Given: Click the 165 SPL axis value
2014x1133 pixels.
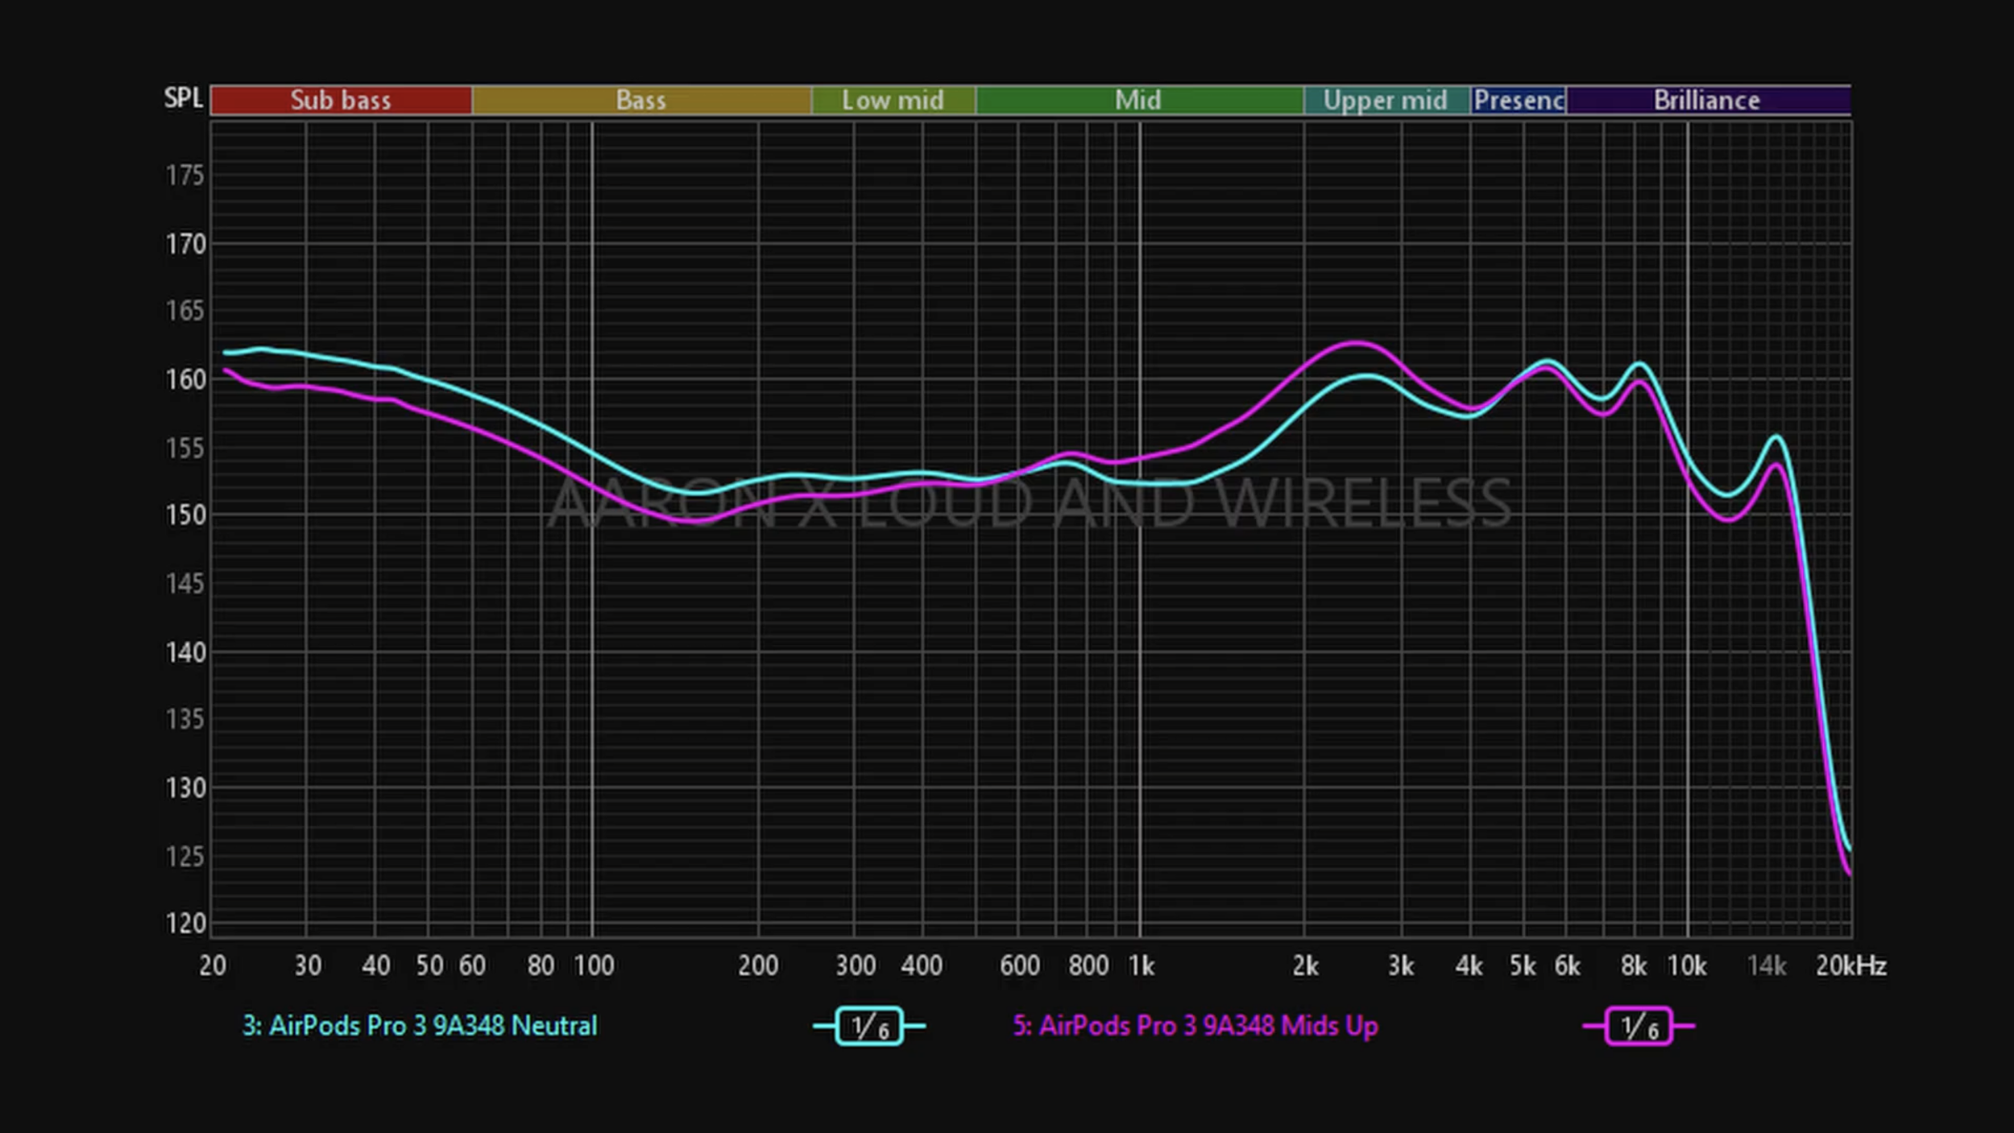Looking at the screenshot, I should point(185,311).
